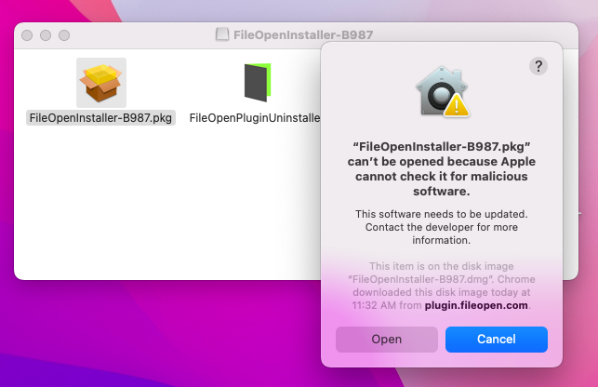Screen dimensions: 598x387
Task: Click the disk icon in the window title
Action: tap(222, 34)
